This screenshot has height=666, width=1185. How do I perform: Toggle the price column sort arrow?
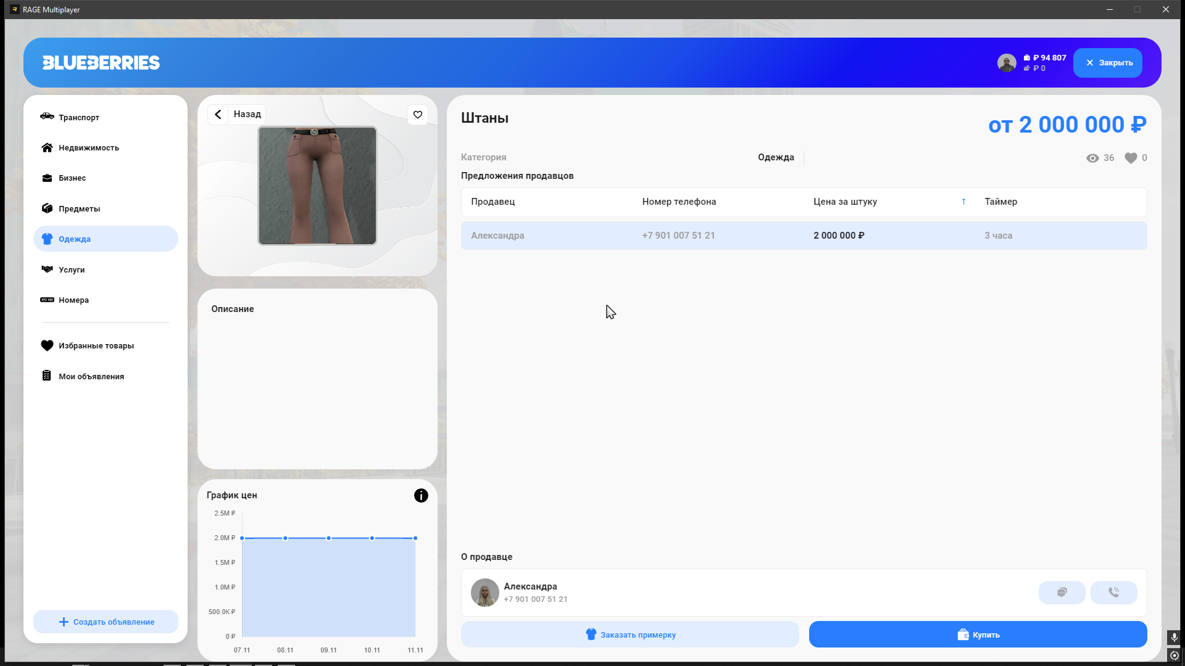pyautogui.click(x=963, y=202)
